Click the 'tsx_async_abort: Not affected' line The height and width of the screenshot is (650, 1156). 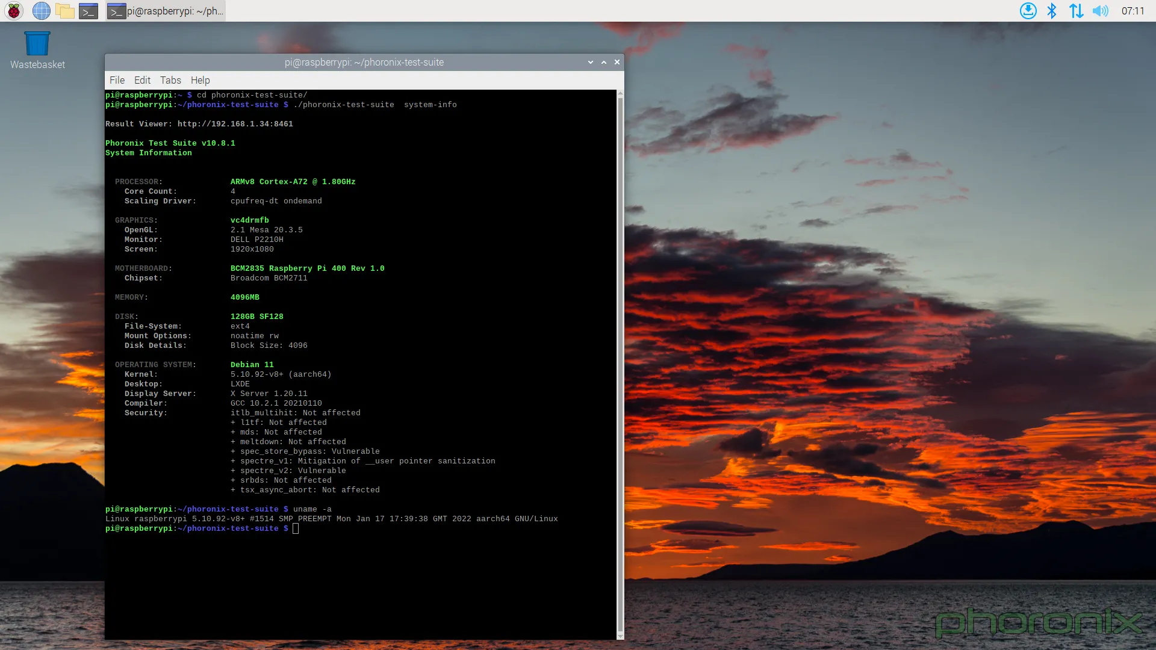(305, 490)
